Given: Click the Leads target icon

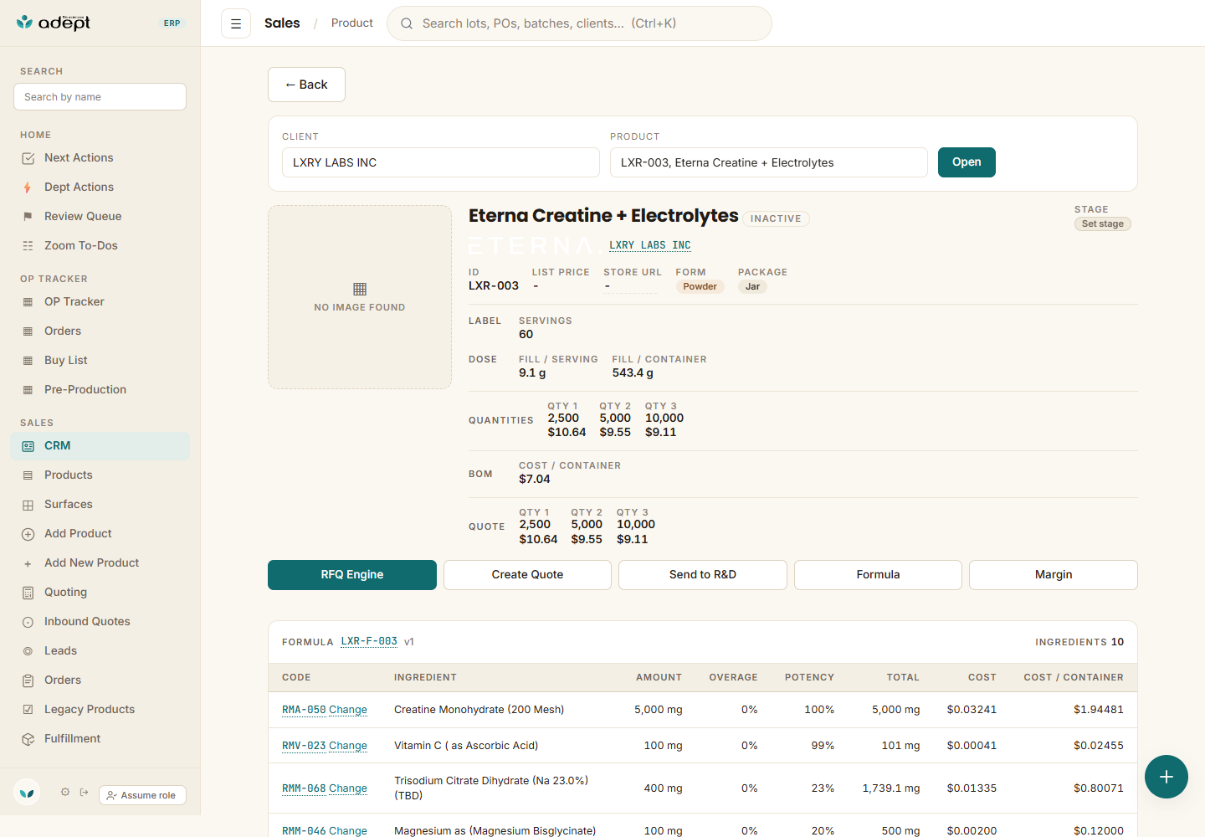Looking at the screenshot, I should coord(28,651).
